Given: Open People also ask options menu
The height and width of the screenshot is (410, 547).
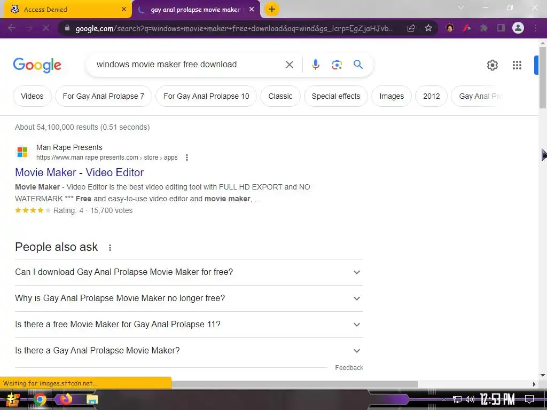Looking at the screenshot, I should point(110,248).
